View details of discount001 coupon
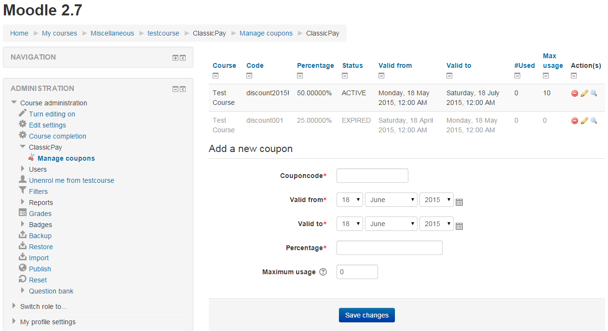The image size is (608, 331). tap(594, 121)
